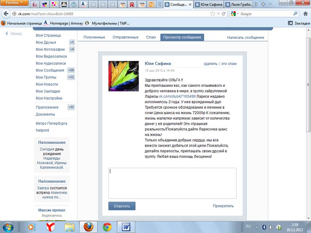Click Прикрепить to attach a file
Viewport: 311px width, 233px height.
coord(223,206)
